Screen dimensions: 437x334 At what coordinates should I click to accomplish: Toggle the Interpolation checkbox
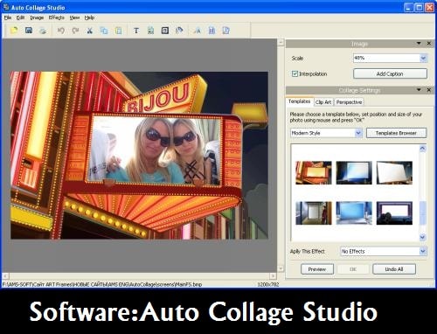[x=295, y=73]
